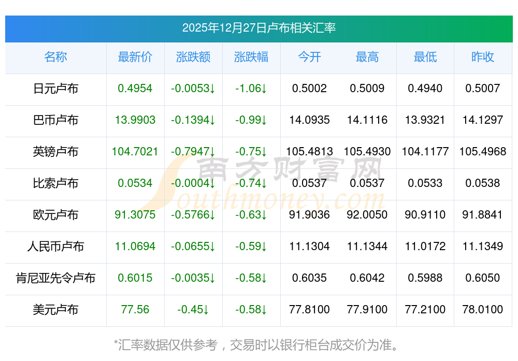The image size is (518, 361).
Task: Select the 最高 column header
Action: click(367, 57)
